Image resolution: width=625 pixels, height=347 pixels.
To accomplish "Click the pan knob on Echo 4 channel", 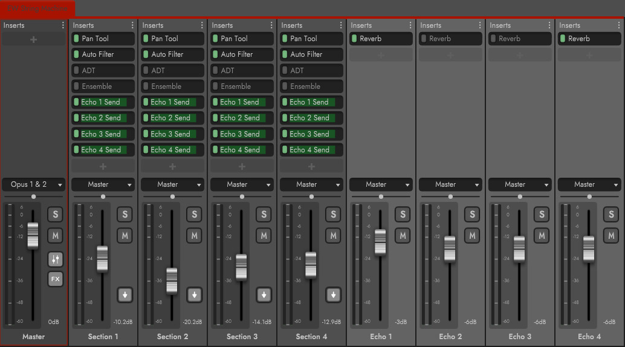I will tap(589, 196).
